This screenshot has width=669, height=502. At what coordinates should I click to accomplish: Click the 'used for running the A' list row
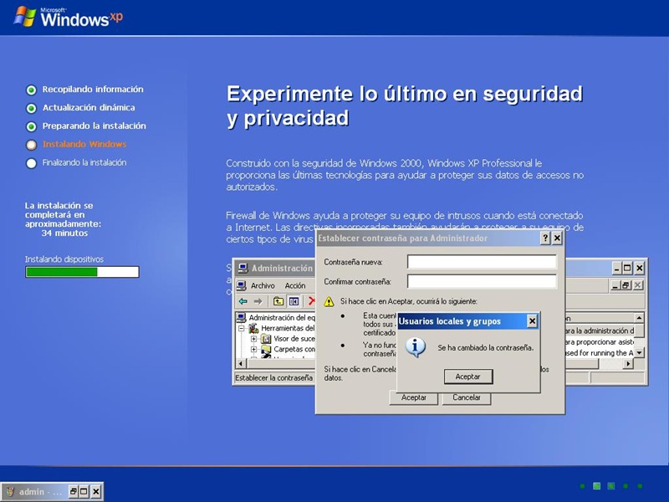[x=600, y=353]
